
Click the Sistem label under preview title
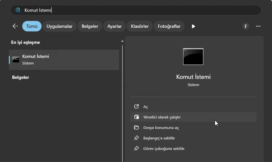coord(193,85)
